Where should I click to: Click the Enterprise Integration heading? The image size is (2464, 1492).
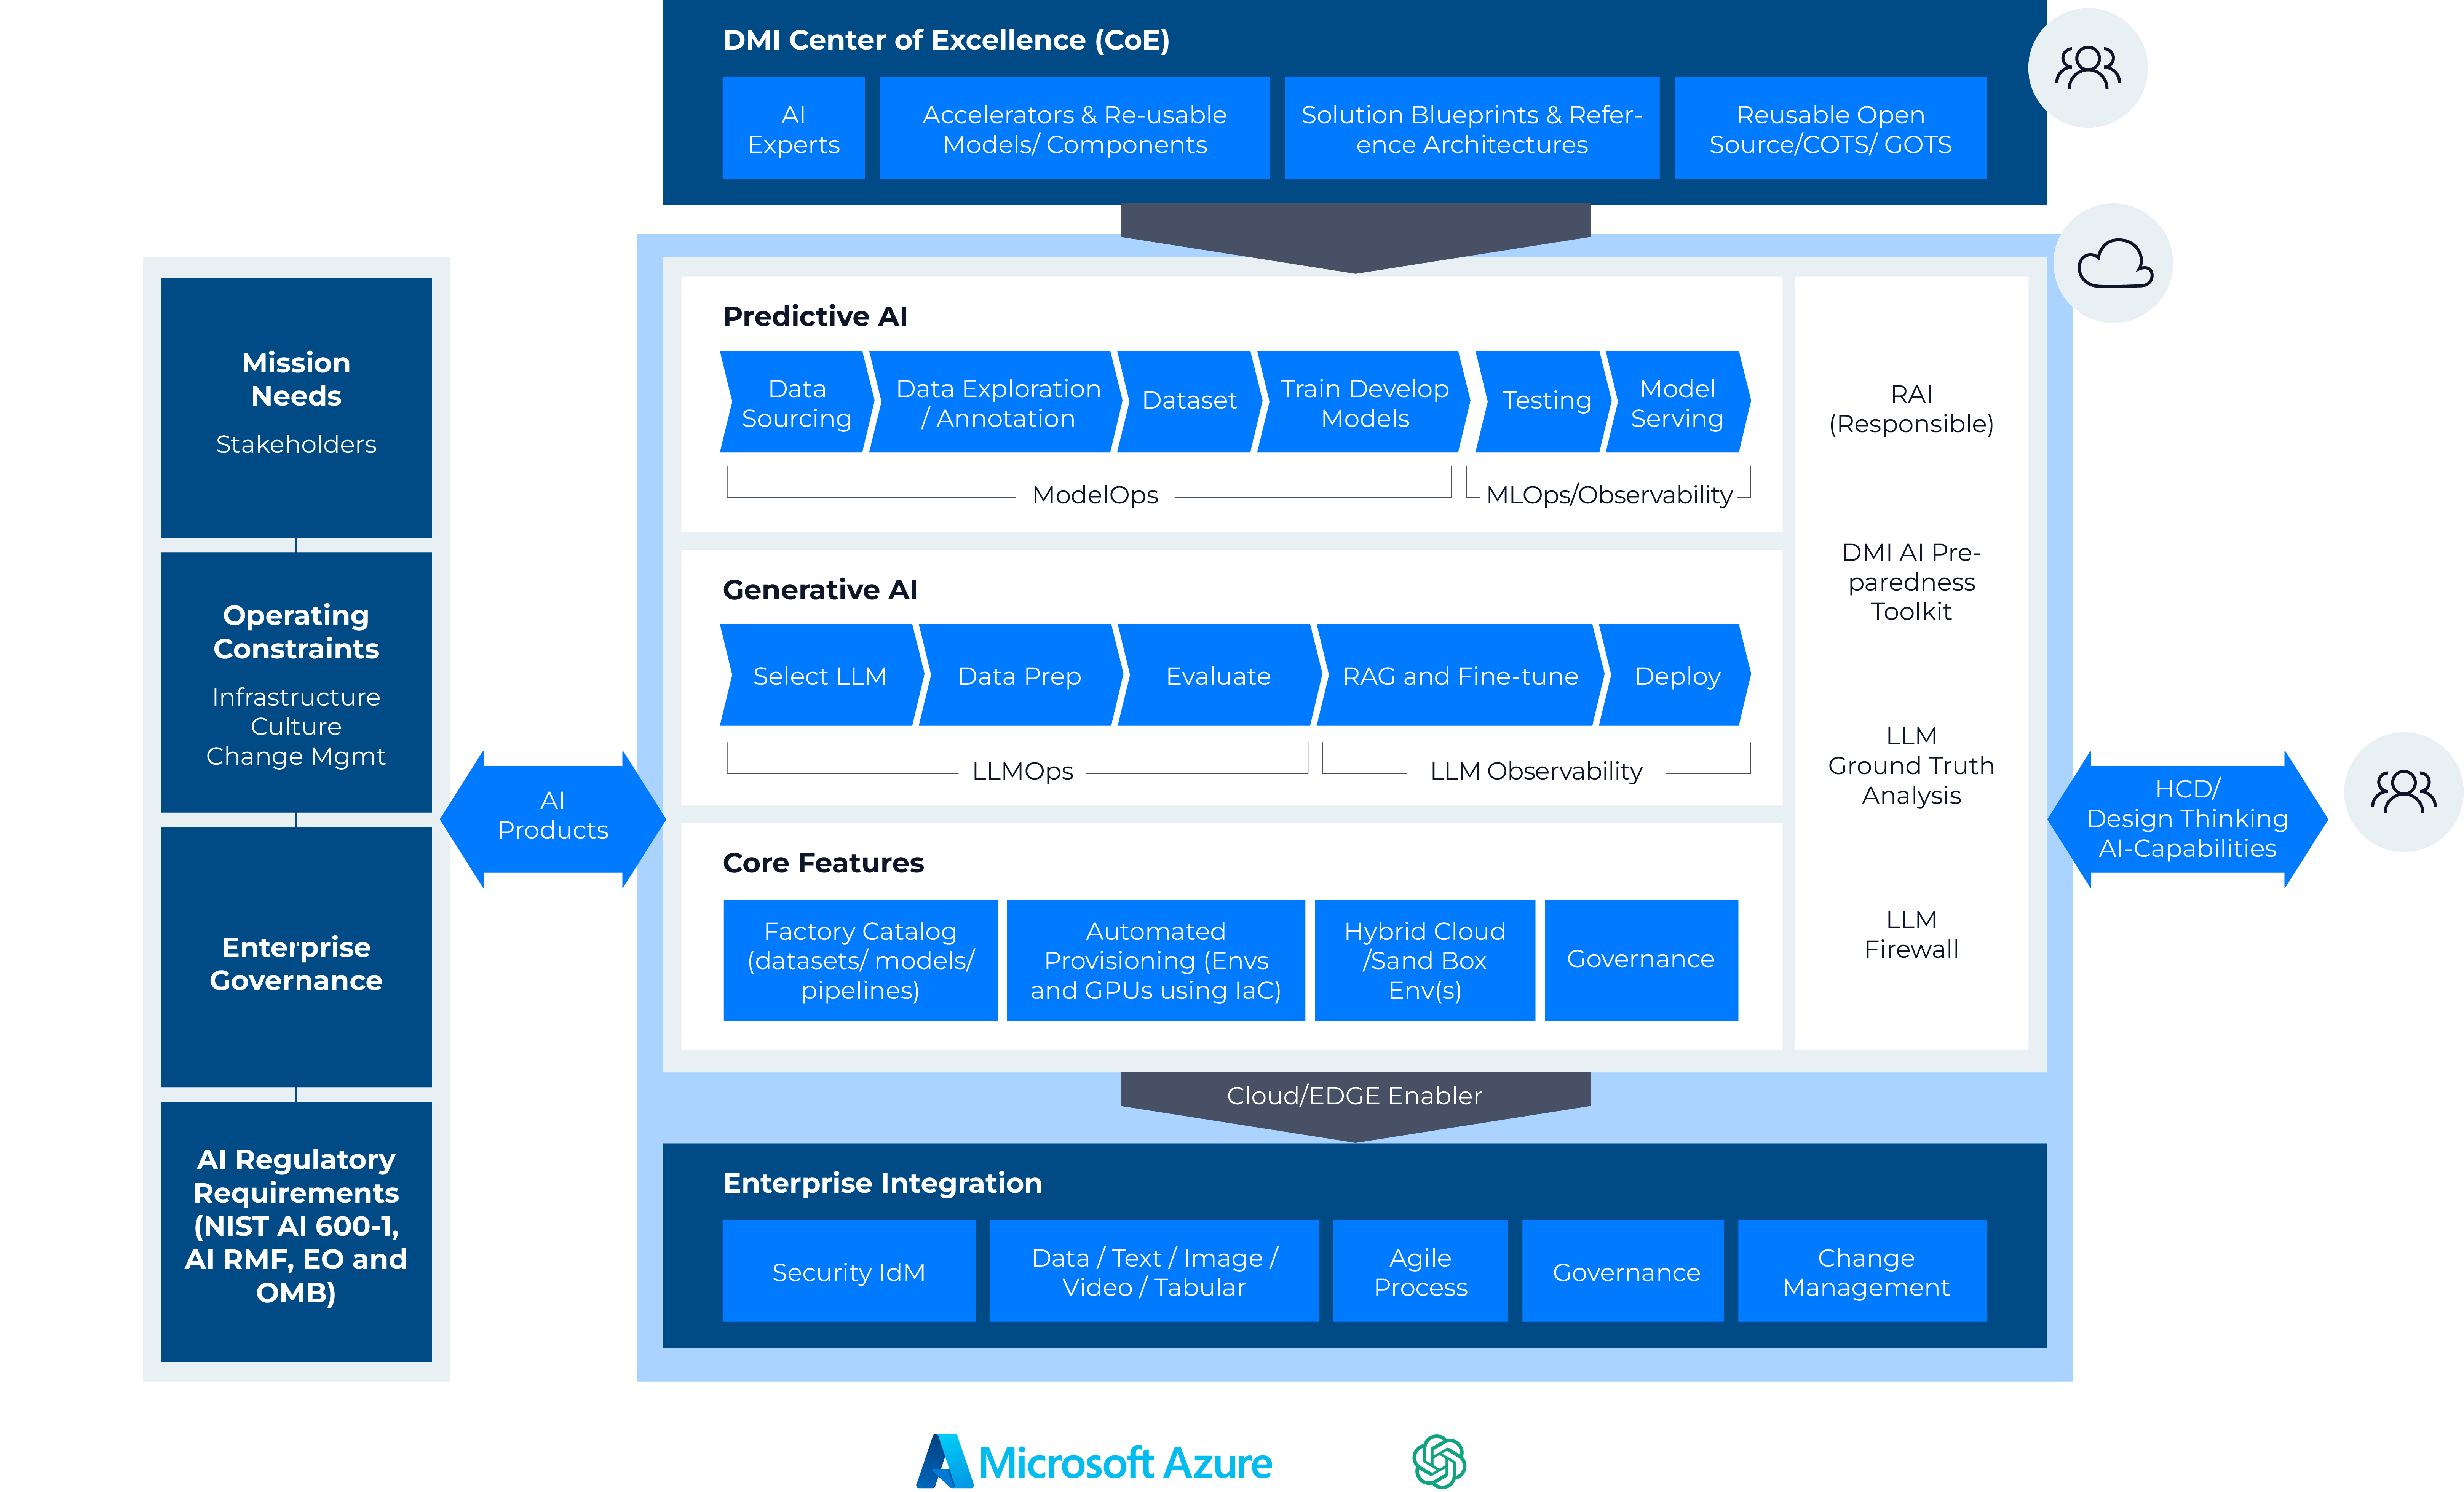882,1183
